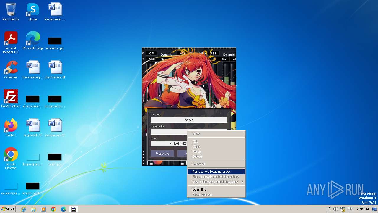Screen dimensions: 378x213
Task: Launch FileZilla Client shortcut
Action: pos(11,99)
